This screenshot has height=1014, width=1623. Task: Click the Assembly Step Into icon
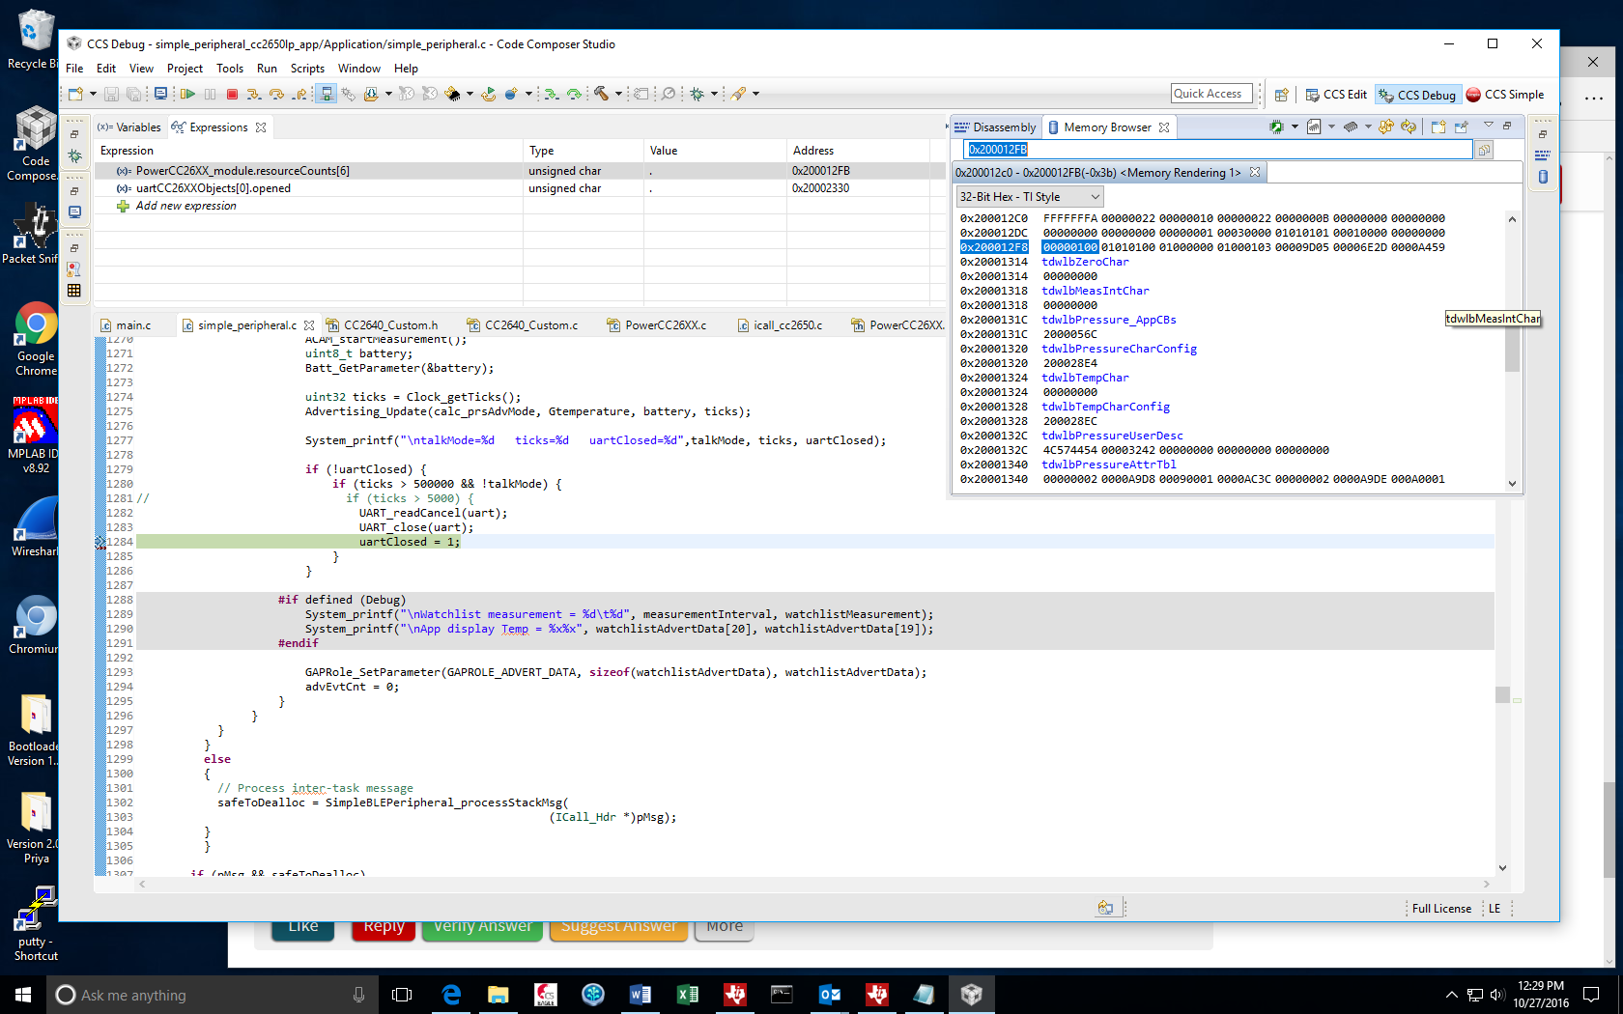coord(552,94)
